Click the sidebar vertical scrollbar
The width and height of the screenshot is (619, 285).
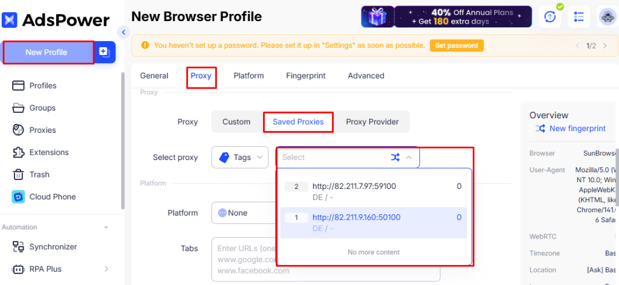pyautogui.click(x=123, y=140)
